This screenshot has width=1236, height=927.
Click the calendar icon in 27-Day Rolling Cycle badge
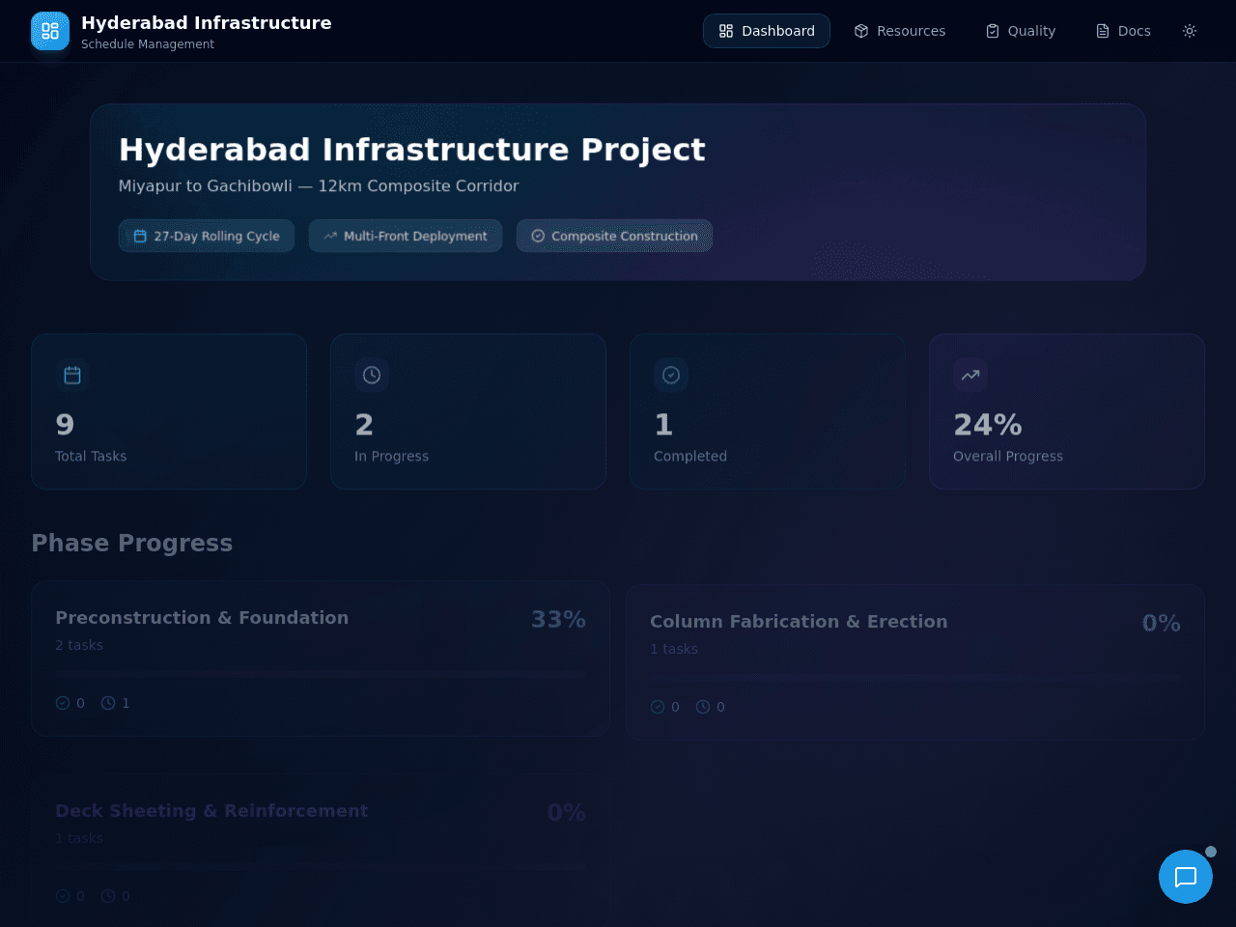[140, 236]
